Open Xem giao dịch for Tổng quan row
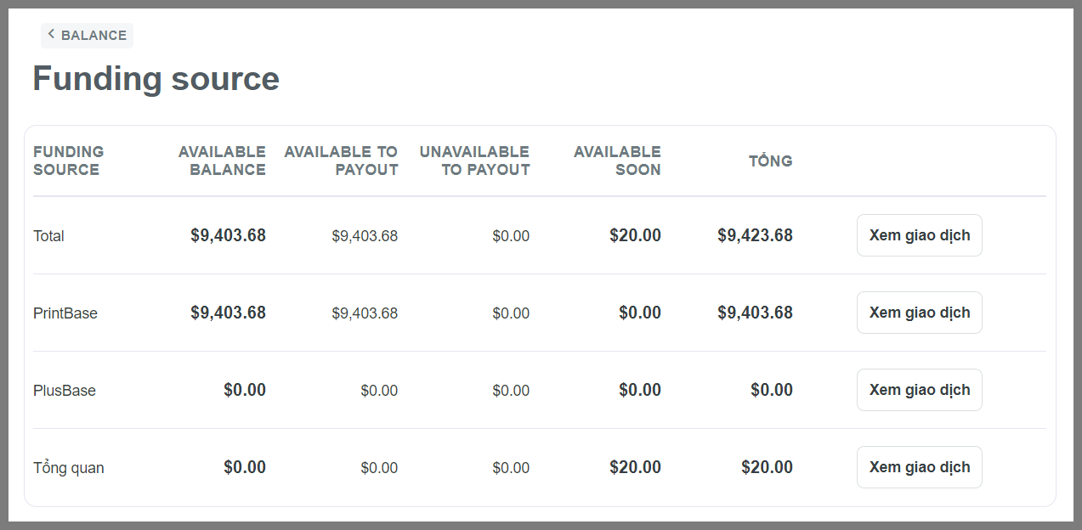Image resolution: width=1082 pixels, height=530 pixels. click(x=919, y=467)
